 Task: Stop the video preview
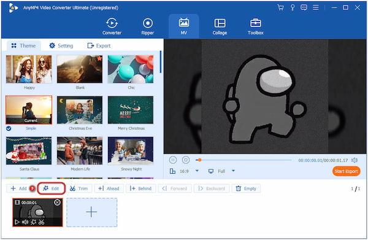[186, 160]
